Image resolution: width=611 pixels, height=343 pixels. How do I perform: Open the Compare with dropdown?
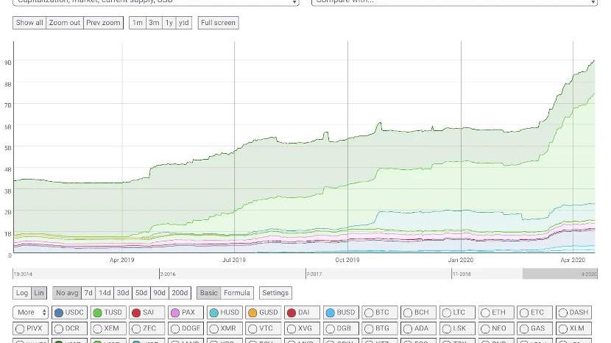pos(453,1)
